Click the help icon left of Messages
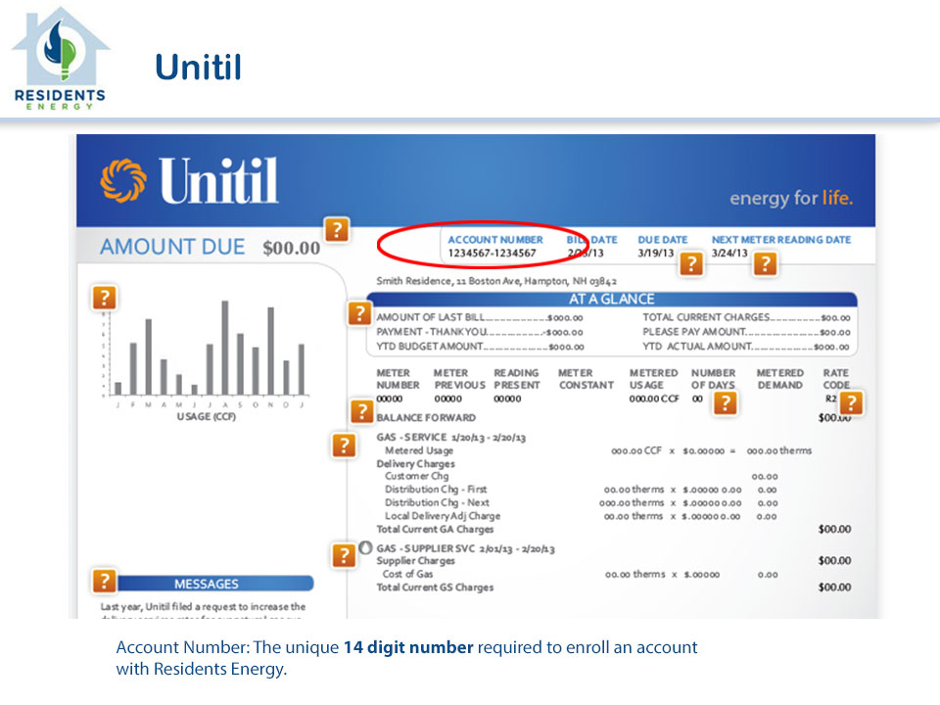Image resolution: width=940 pixels, height=705 pixels. pyautogui.click(x=104, y=581)
